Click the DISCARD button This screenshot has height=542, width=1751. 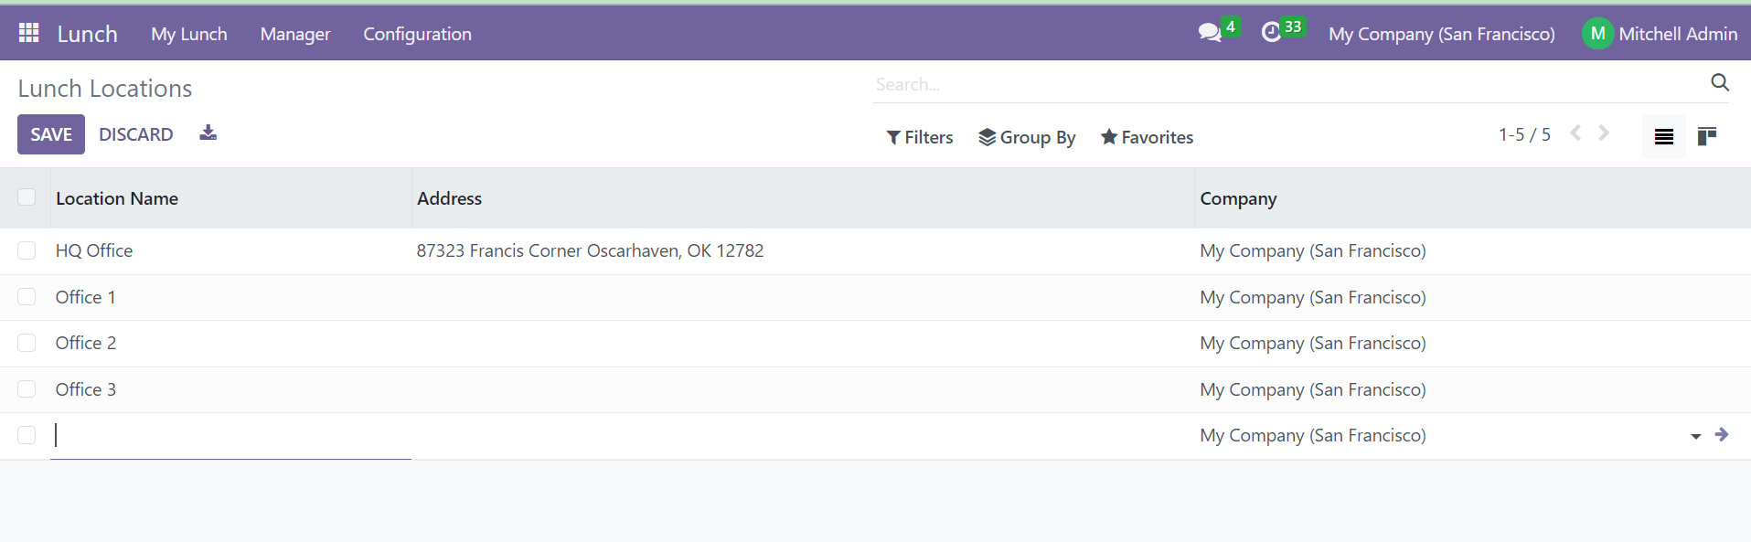point(136,134)
